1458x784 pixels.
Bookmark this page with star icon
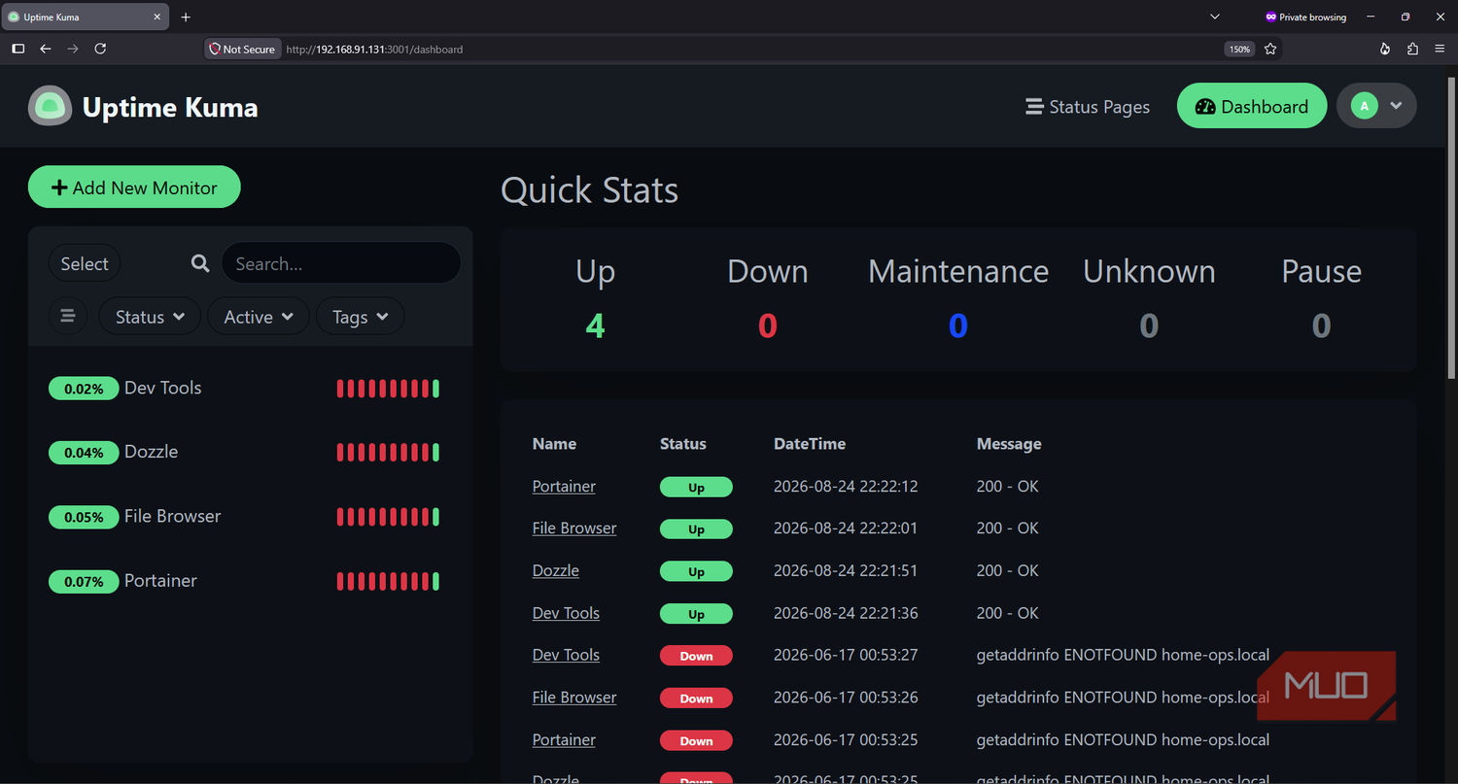coord(1270,49)
